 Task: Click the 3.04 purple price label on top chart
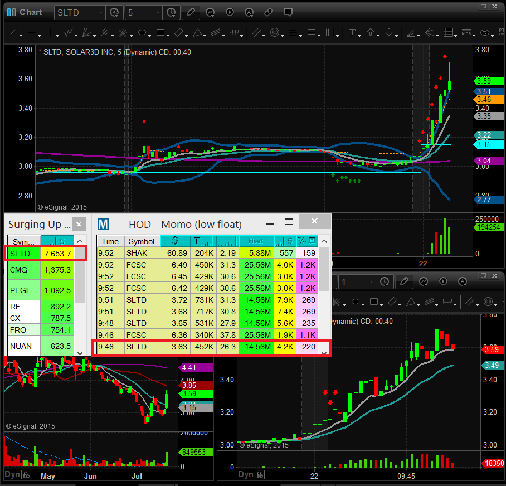pyautogui.click(x=489, y=161)
